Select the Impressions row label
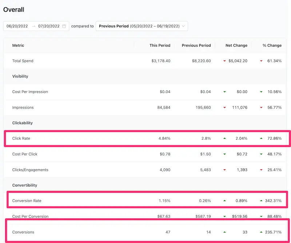This screenshot has height=243, width=291. click(x=23, y=107)
